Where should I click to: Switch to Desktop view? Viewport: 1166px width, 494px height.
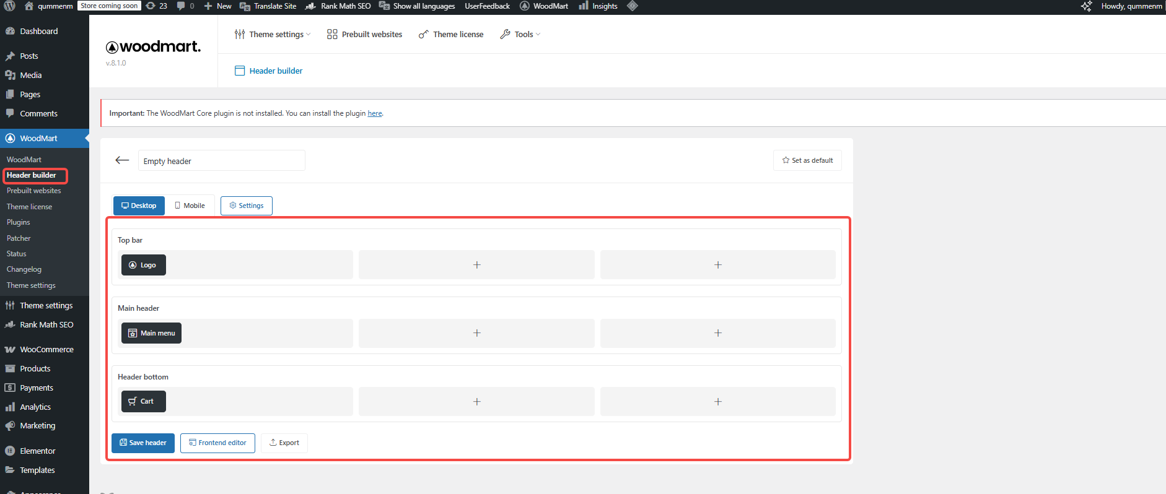pyautogui.click(x=139, y=206)
